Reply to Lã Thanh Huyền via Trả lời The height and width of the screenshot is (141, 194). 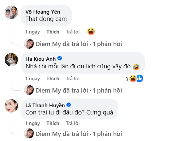click(73, 123)
